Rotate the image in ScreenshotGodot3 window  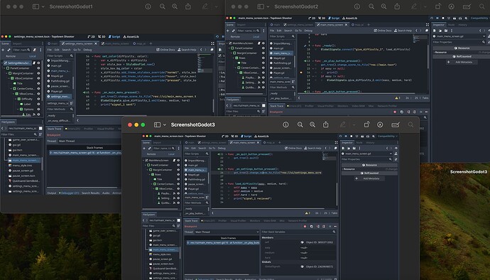tap(366, 125)
